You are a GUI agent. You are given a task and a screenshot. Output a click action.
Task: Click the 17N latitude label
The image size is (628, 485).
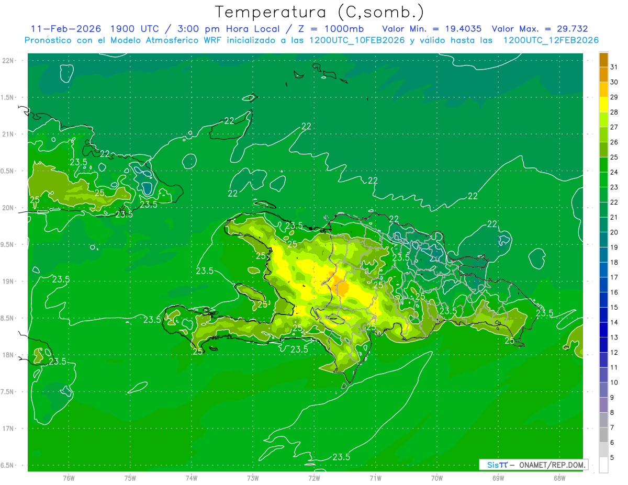coord(9,428)
